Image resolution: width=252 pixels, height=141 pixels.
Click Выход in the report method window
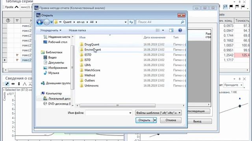click(x=197, y=121)
